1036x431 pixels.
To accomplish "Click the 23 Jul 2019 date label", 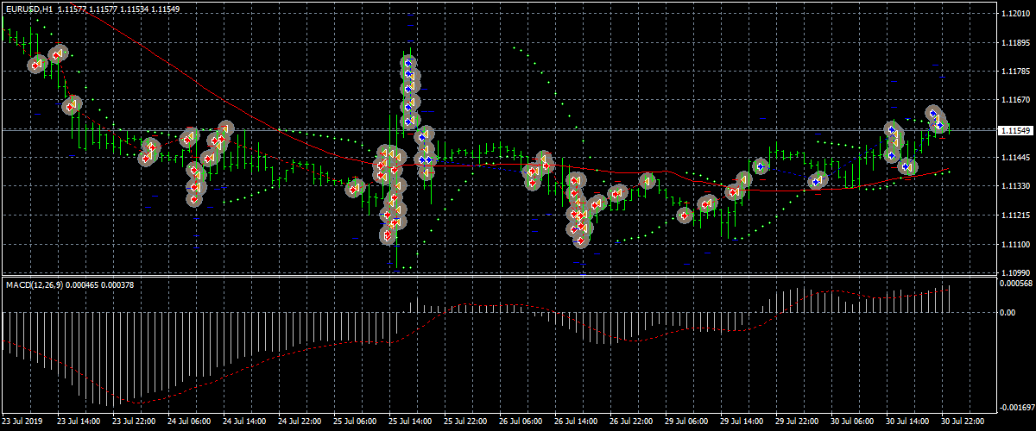I will tap(23, 422).
